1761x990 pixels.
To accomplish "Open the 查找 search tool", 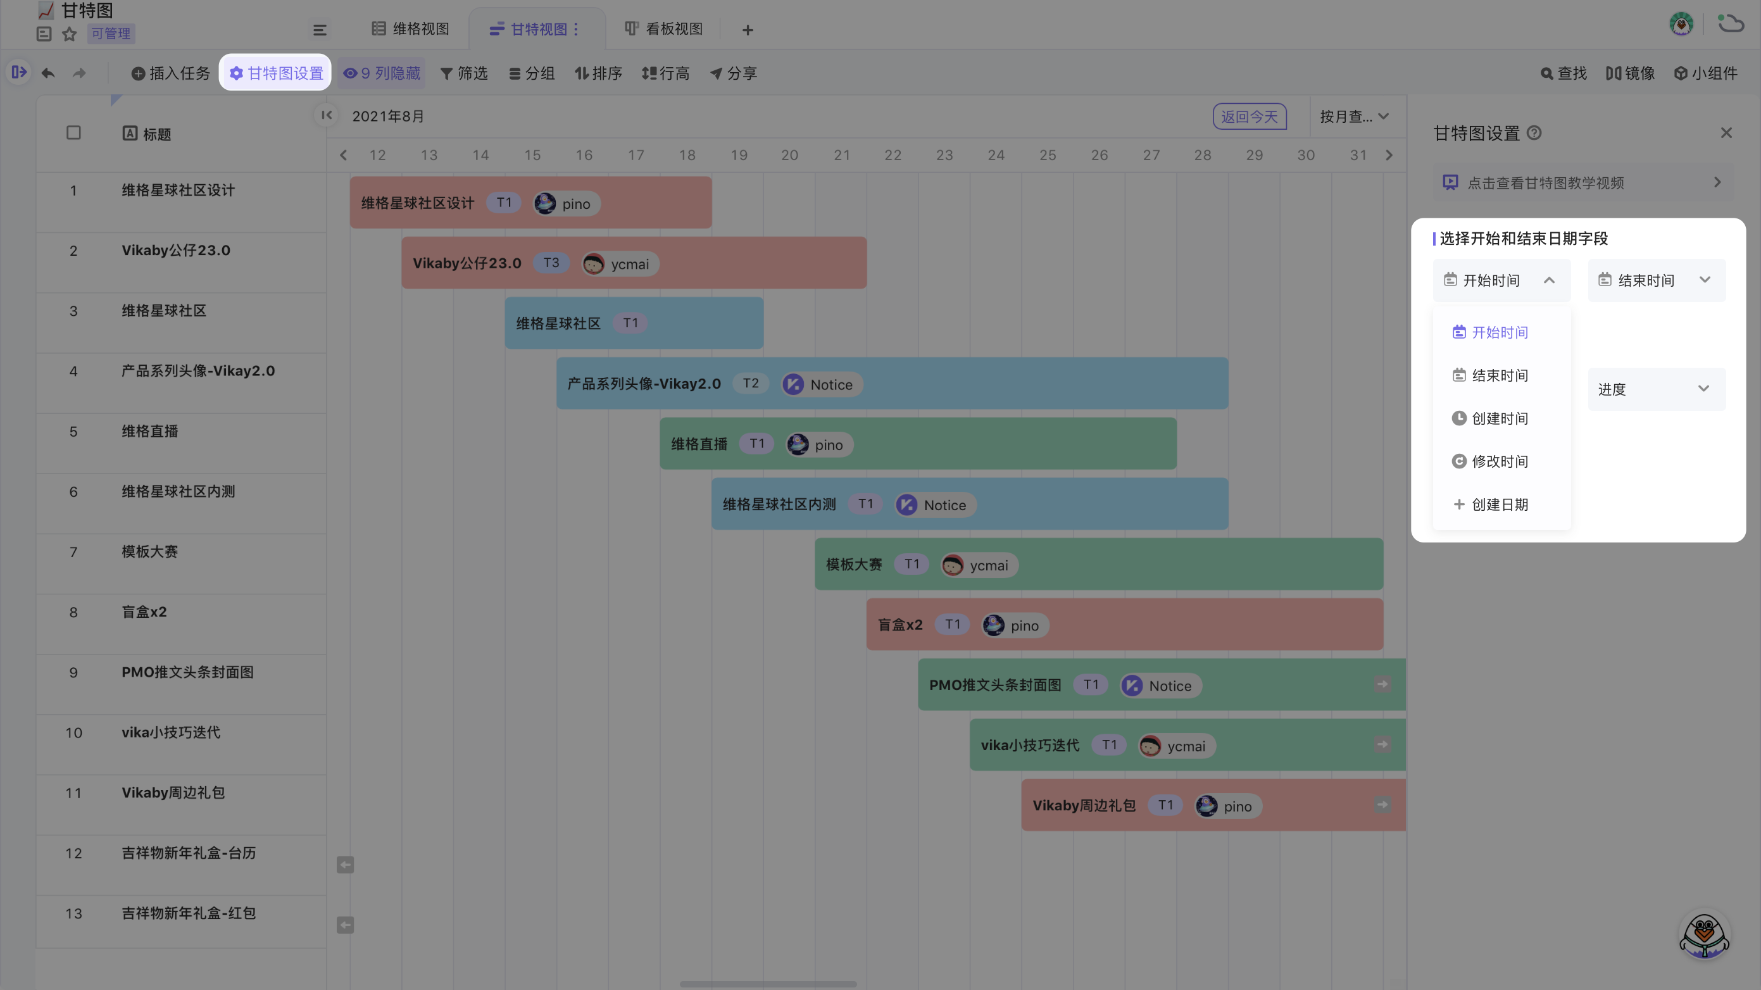I will (1564, 73).
